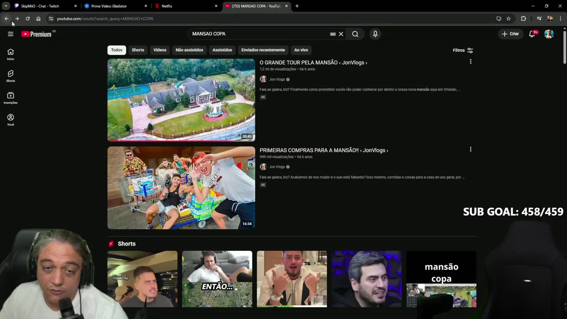567x319 pixels.
Task: Expand the tab search dropdown
Action: [x=6, y=6]
